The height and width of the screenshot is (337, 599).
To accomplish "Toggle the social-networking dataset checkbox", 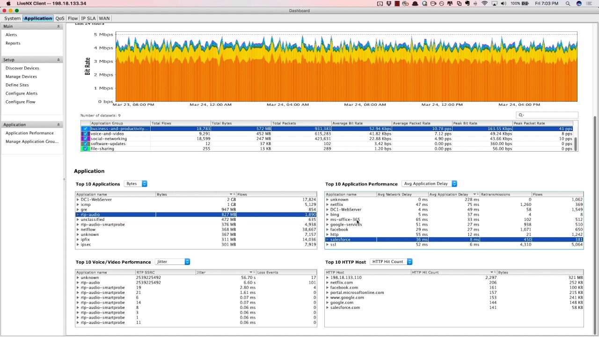I will coord(85,139).
